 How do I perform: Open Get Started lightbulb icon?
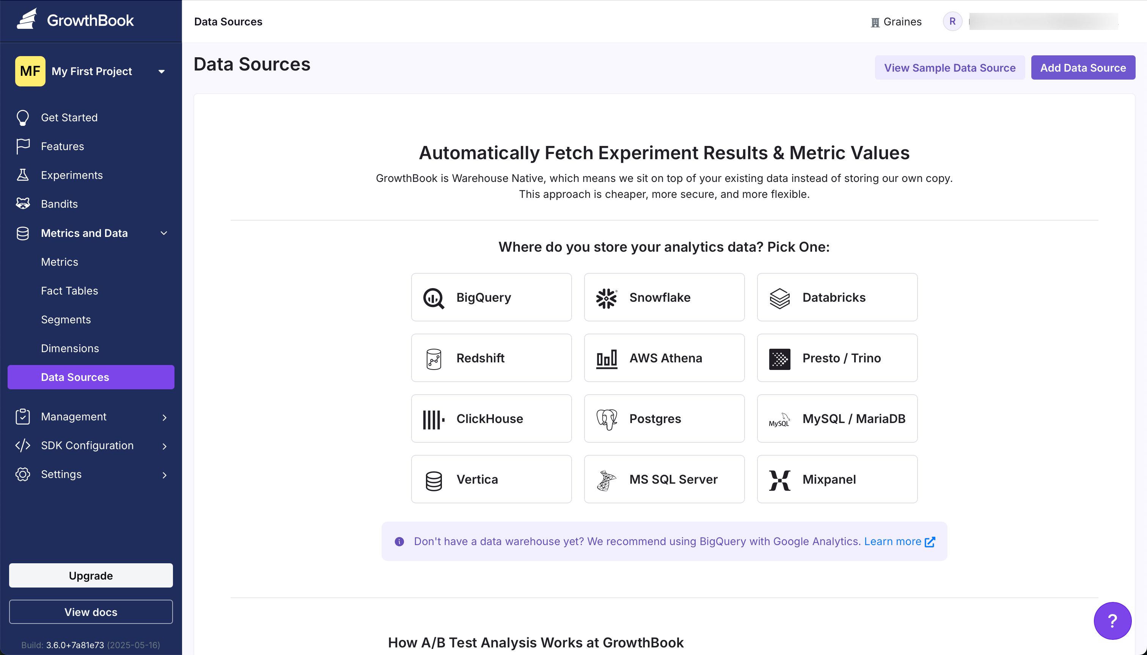[22, 118]
